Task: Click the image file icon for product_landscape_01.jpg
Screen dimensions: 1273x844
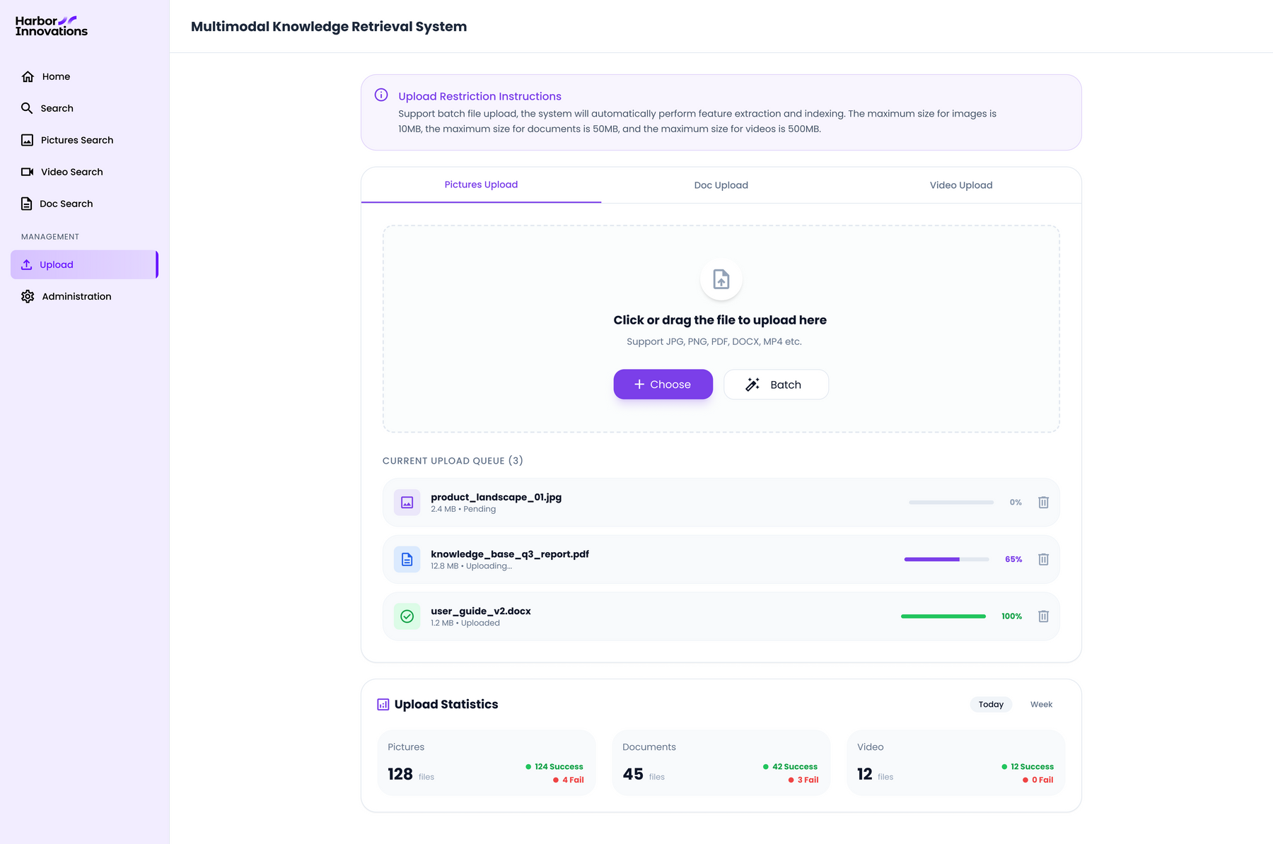Action: [407, 503]
